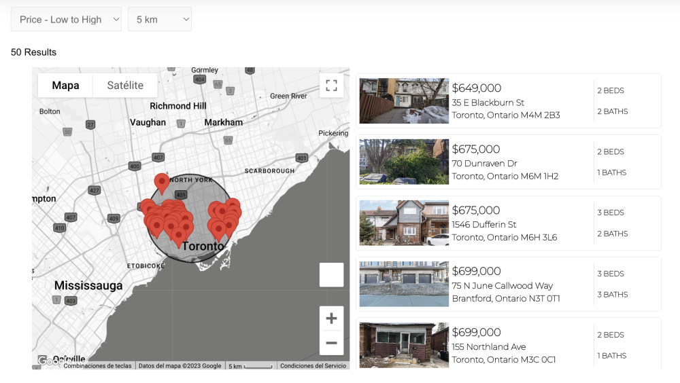Image resolution: width=680 pixels, height=383 pixels.
Task: Click the Markham map label
Action: (x=223, y=123)
